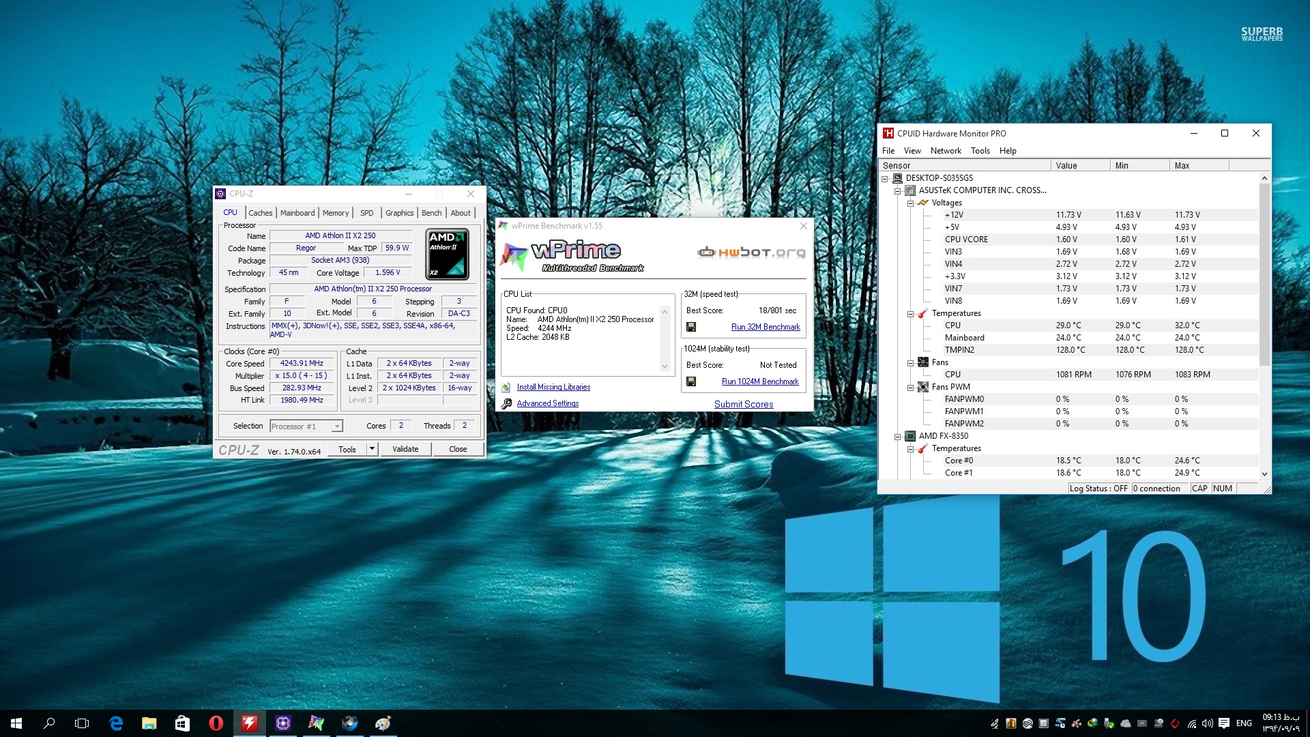Image resolution: width=1310 pixels, height=737 pixels.
Task: Click the ENG language indicator in taskbar
Action: tap(1244, 723)
